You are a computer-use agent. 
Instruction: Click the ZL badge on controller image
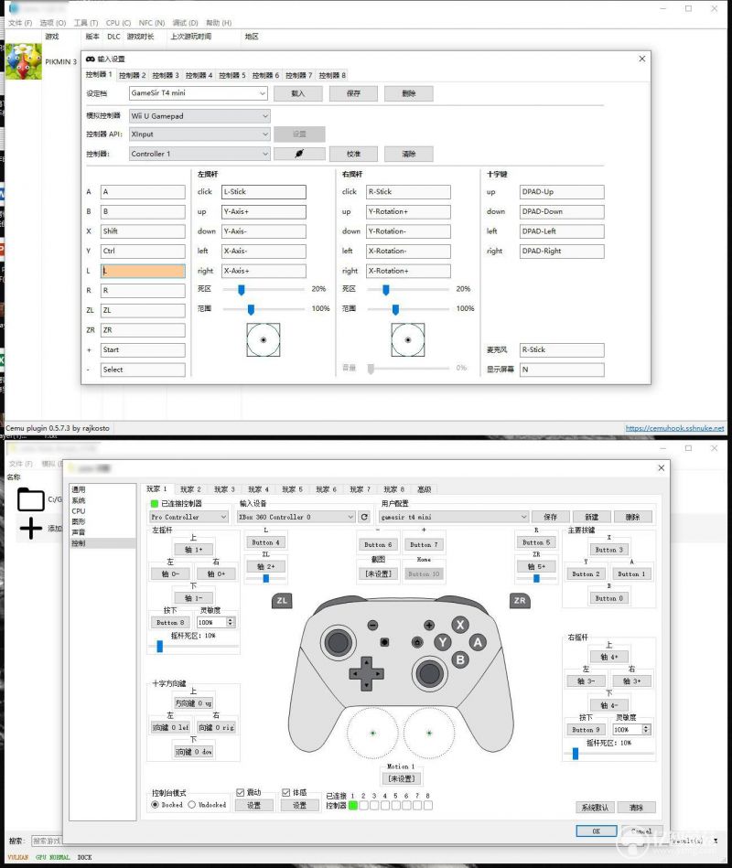coord(282,601)
